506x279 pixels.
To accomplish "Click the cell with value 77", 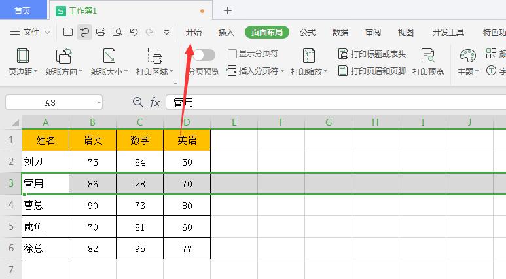I will pyautogui.click(x=187, y=248).
